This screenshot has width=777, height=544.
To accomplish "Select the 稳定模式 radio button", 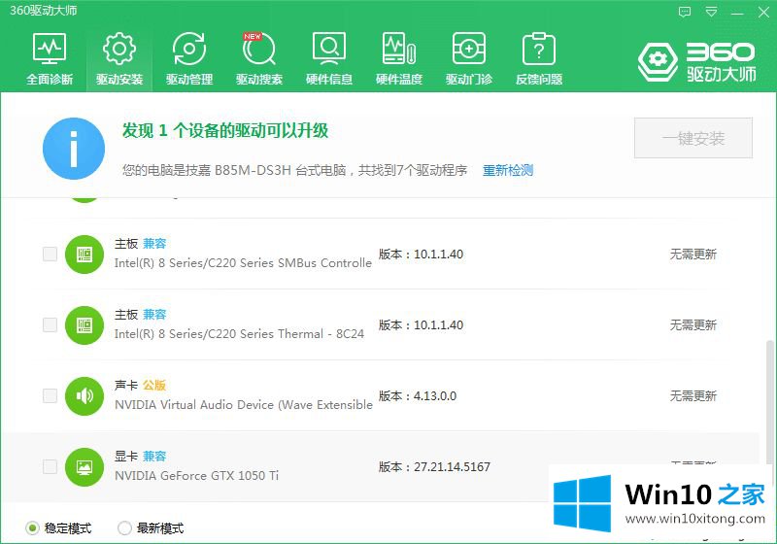I will [32, 528].
